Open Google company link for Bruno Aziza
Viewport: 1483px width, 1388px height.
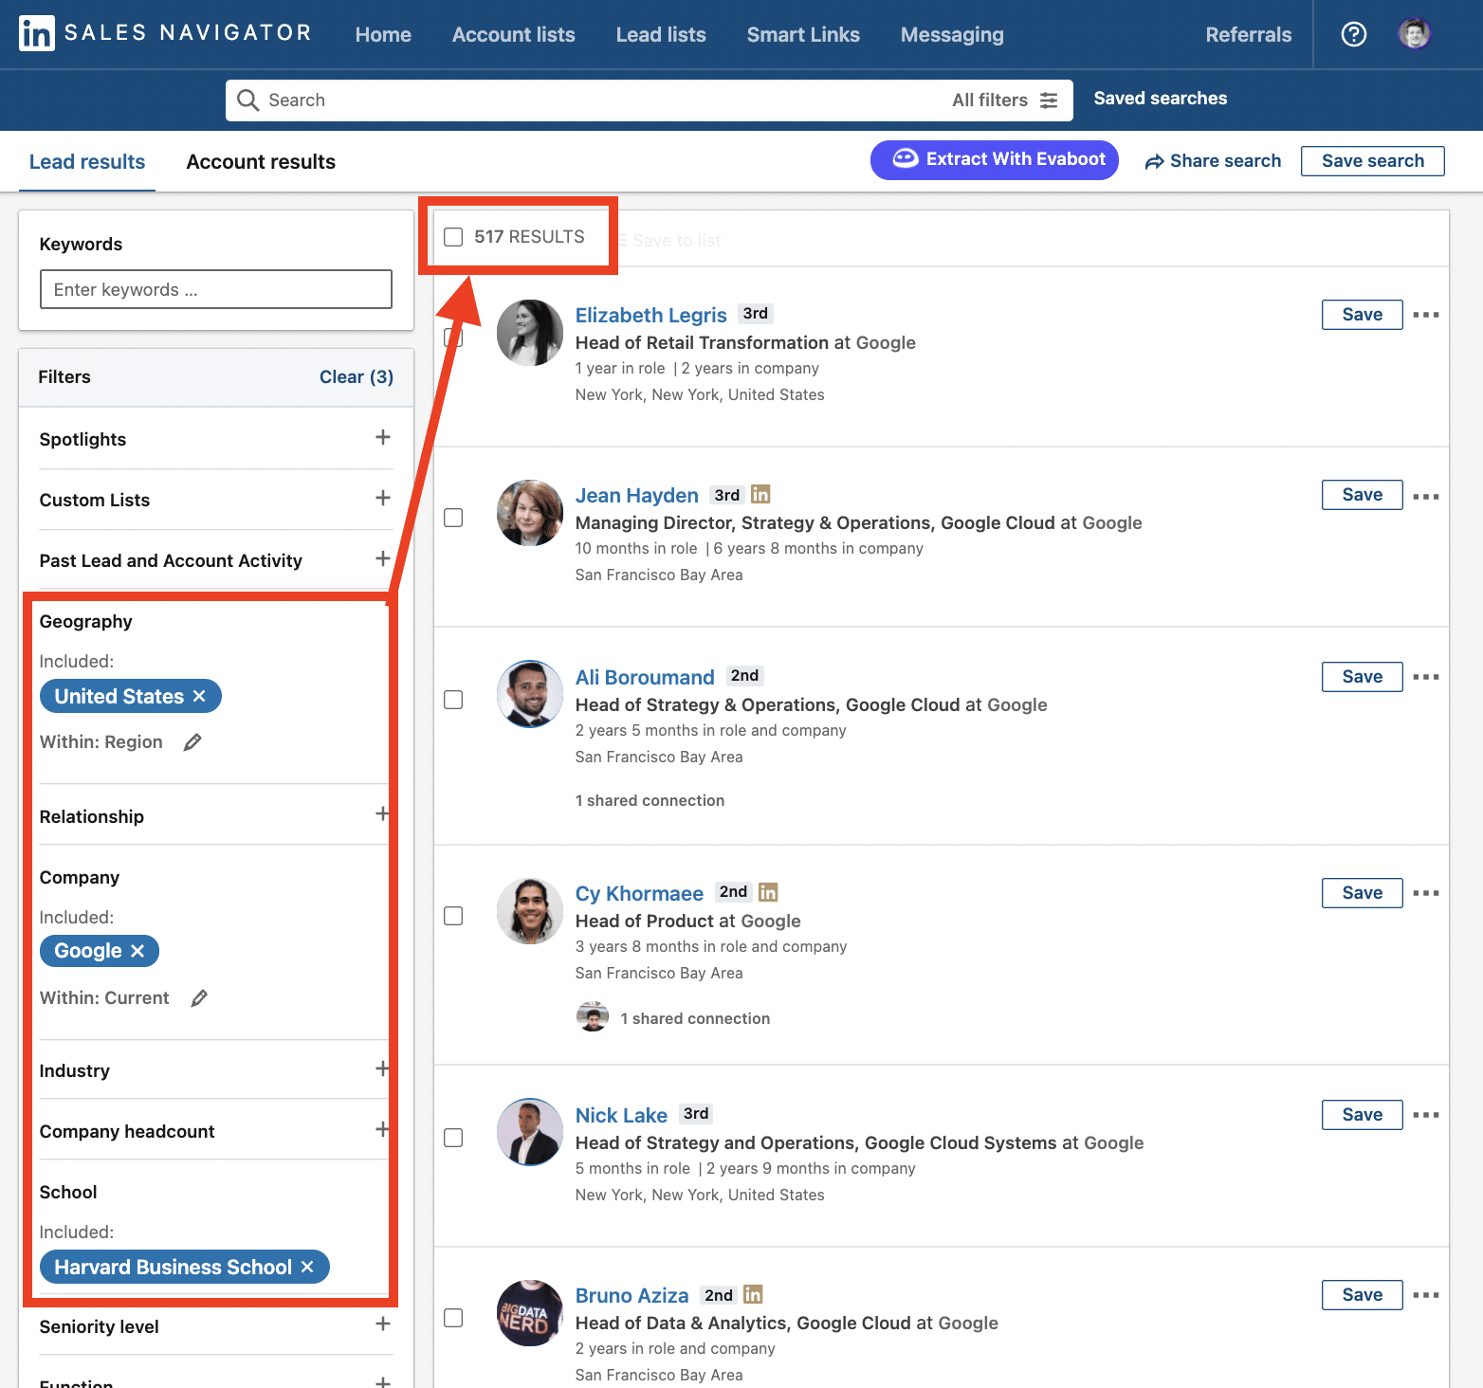(968, 1323)
